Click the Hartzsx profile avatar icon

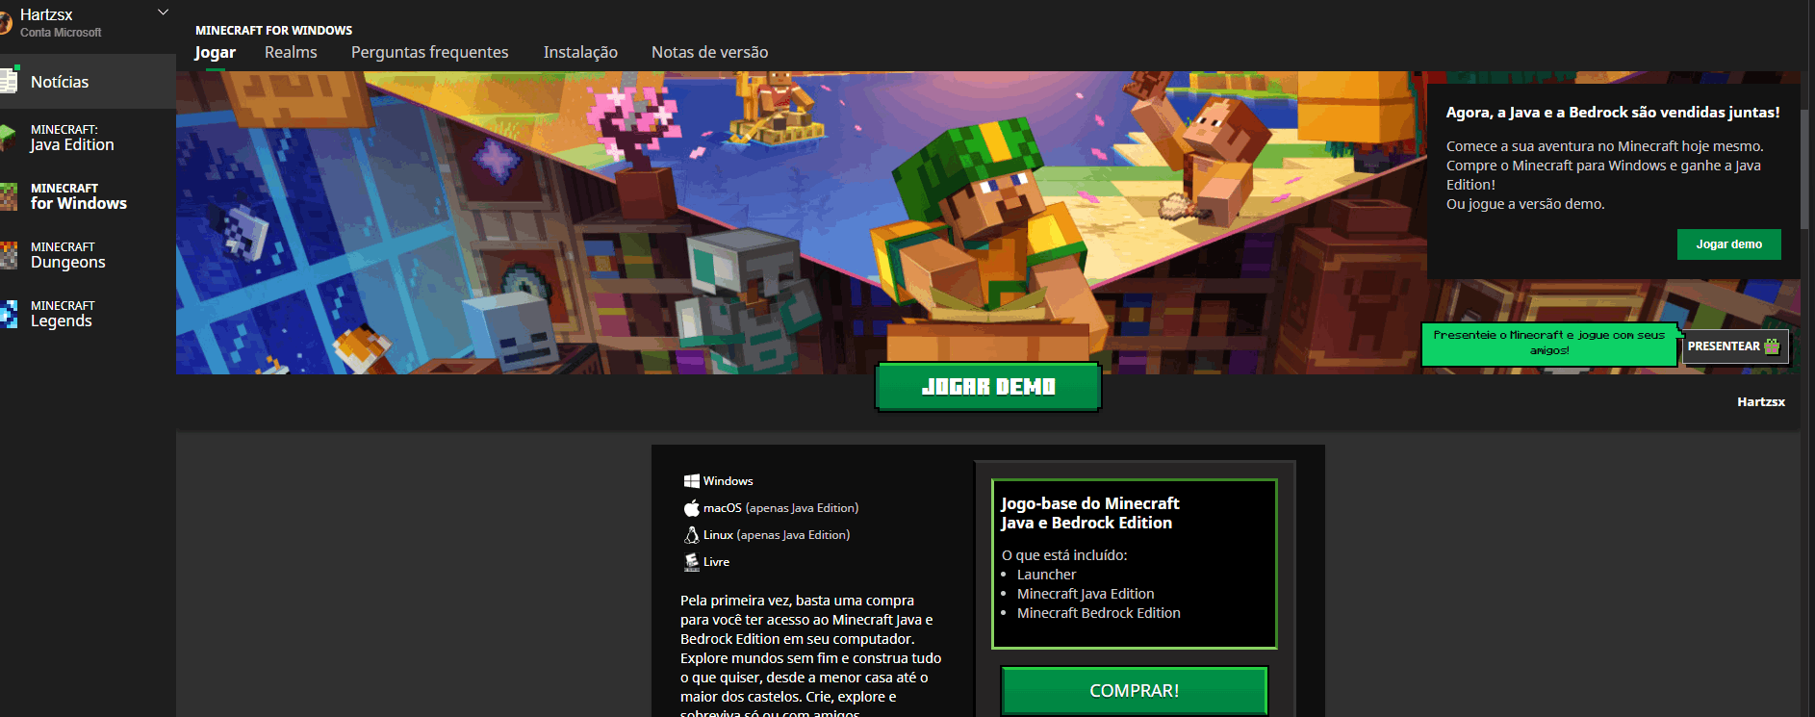(x=5, y=22)
